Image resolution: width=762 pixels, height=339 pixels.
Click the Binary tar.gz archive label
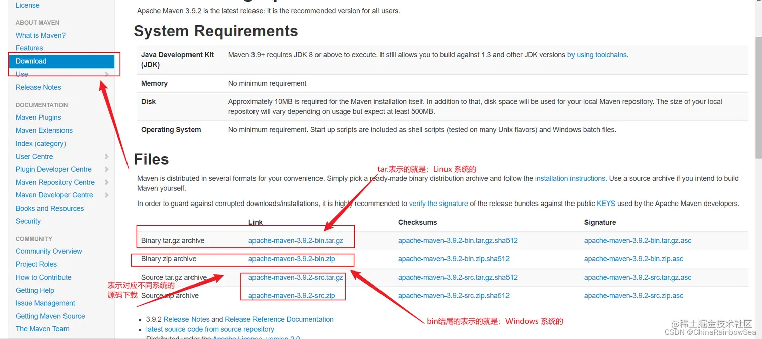pos(173,241)
